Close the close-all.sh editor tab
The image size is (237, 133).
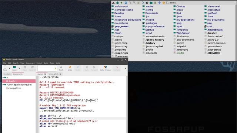pos(60,74)
